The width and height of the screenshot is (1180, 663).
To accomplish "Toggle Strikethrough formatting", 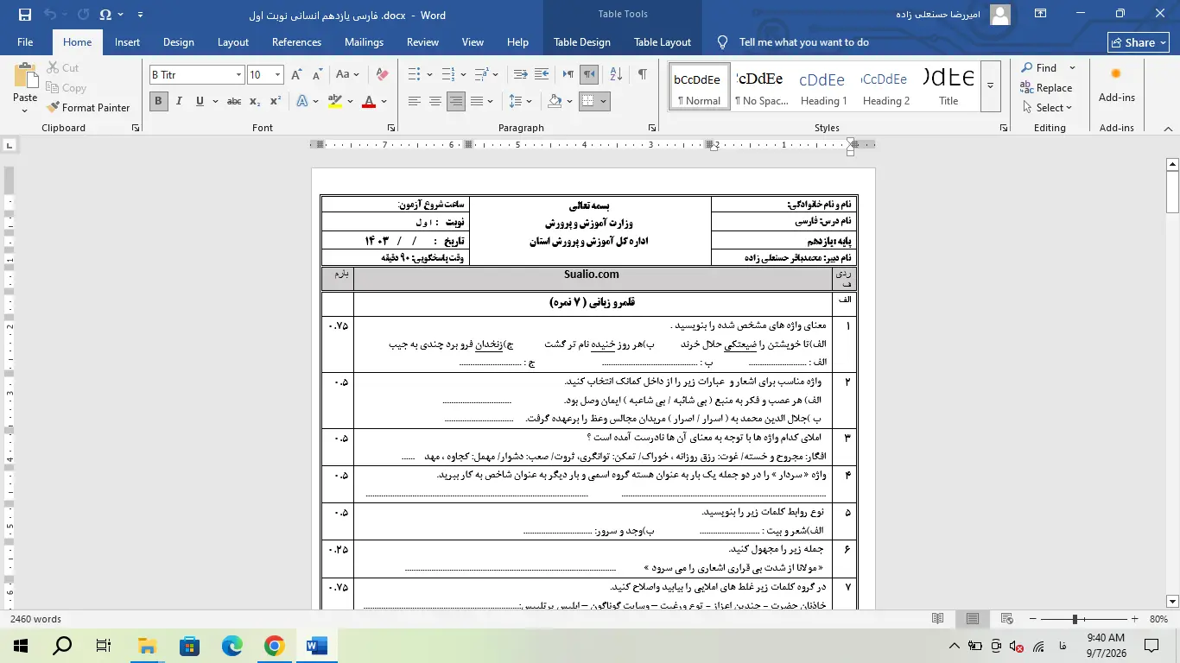I will point(234,101).
